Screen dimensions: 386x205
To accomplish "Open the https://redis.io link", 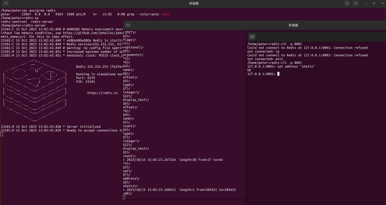I will click(x=103, y=93).
